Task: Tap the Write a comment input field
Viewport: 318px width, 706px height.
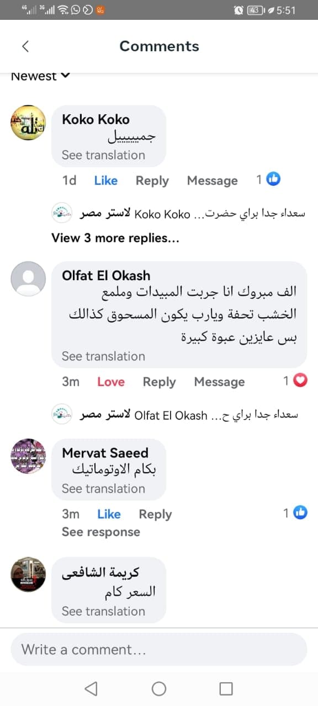Action: coord(159,649)
